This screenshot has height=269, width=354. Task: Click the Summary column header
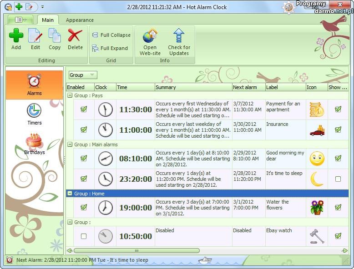[x=192, y=87]
